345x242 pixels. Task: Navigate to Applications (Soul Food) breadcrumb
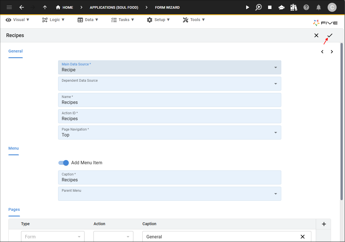[x=114, y=8]
